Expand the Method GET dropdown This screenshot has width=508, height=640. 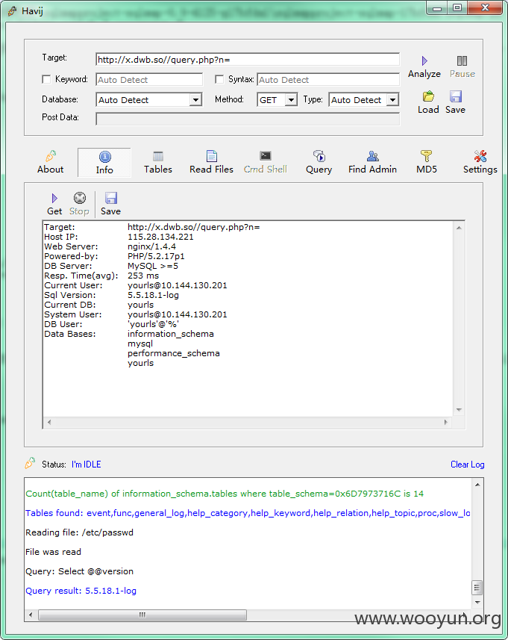point(291,99)
